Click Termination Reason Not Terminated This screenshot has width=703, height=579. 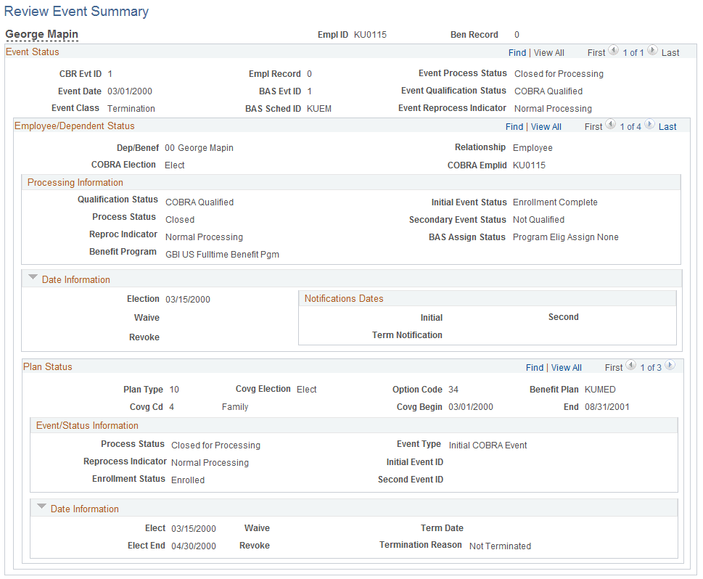pyautogui.click(x=500, y=546)
